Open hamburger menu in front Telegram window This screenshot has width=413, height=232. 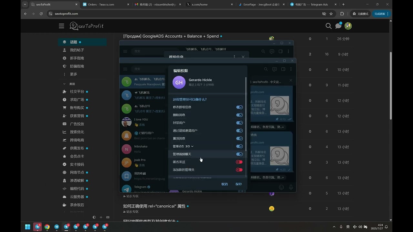pos(125,69)
